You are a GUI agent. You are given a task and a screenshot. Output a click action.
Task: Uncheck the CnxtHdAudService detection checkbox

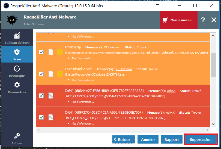(x=41, y=74)
